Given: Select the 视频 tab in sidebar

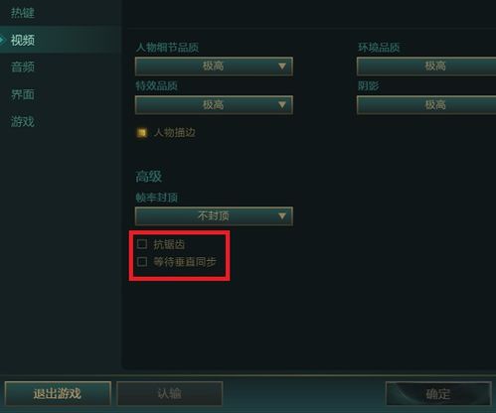Looking at the screenshot, I should (x=23, y=41).
